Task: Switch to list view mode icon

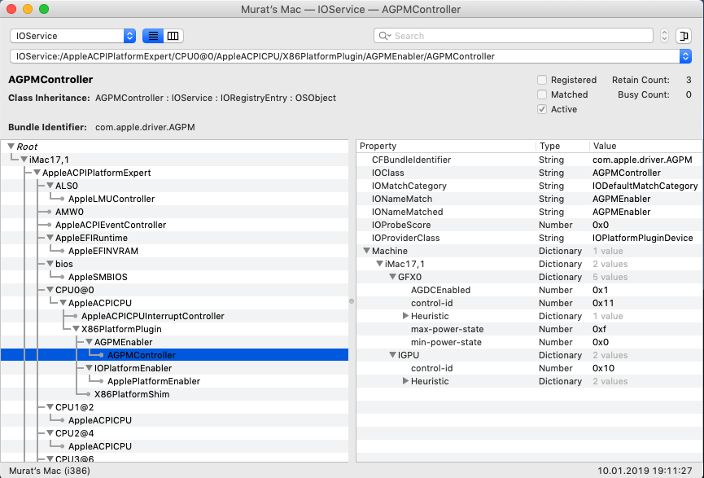Action: click(153, 36)
